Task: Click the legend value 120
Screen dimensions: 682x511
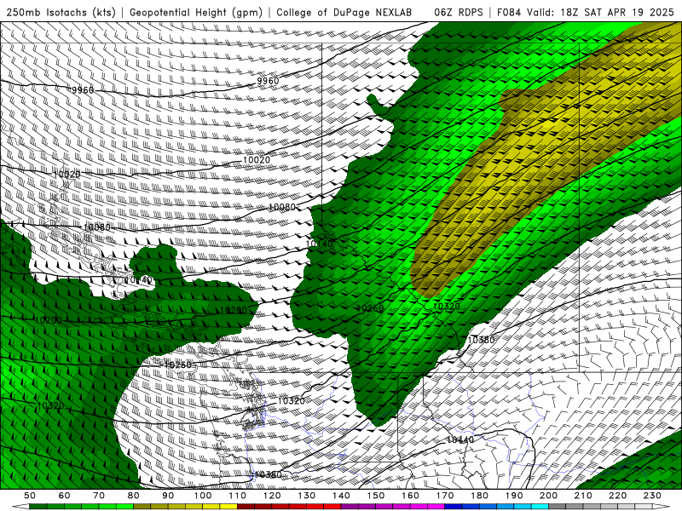Action: (272, 496)
